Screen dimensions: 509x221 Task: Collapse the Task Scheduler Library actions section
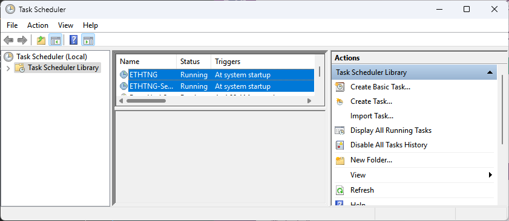[490, 72]
